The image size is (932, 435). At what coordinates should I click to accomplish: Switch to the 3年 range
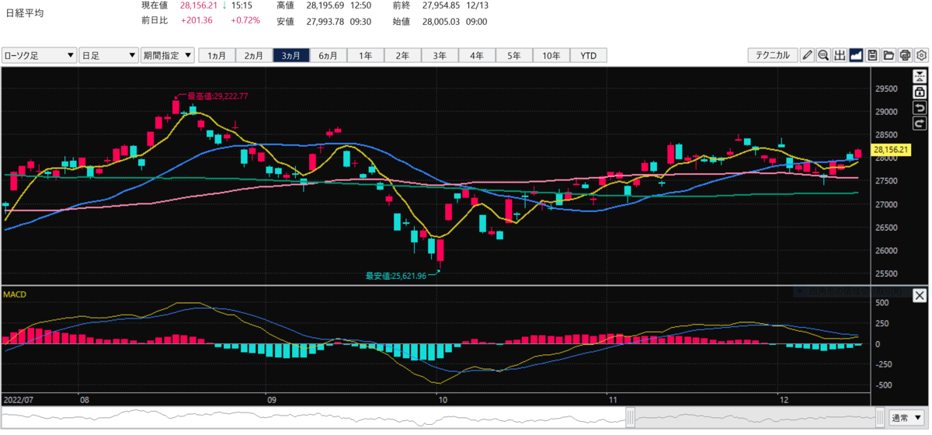tap(440, 55)
